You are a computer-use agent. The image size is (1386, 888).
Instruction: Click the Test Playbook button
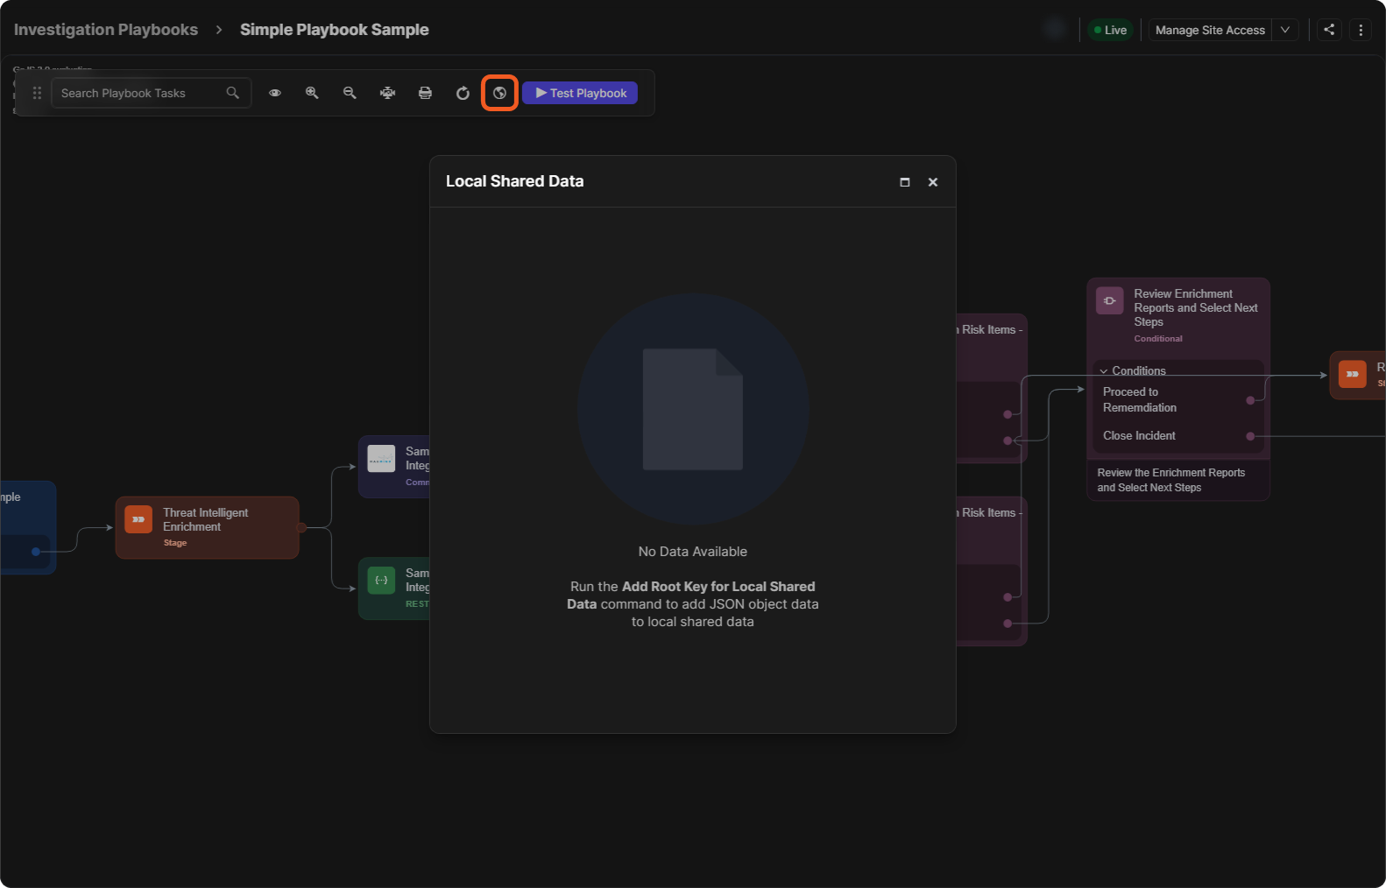click(x=580, y=93)
